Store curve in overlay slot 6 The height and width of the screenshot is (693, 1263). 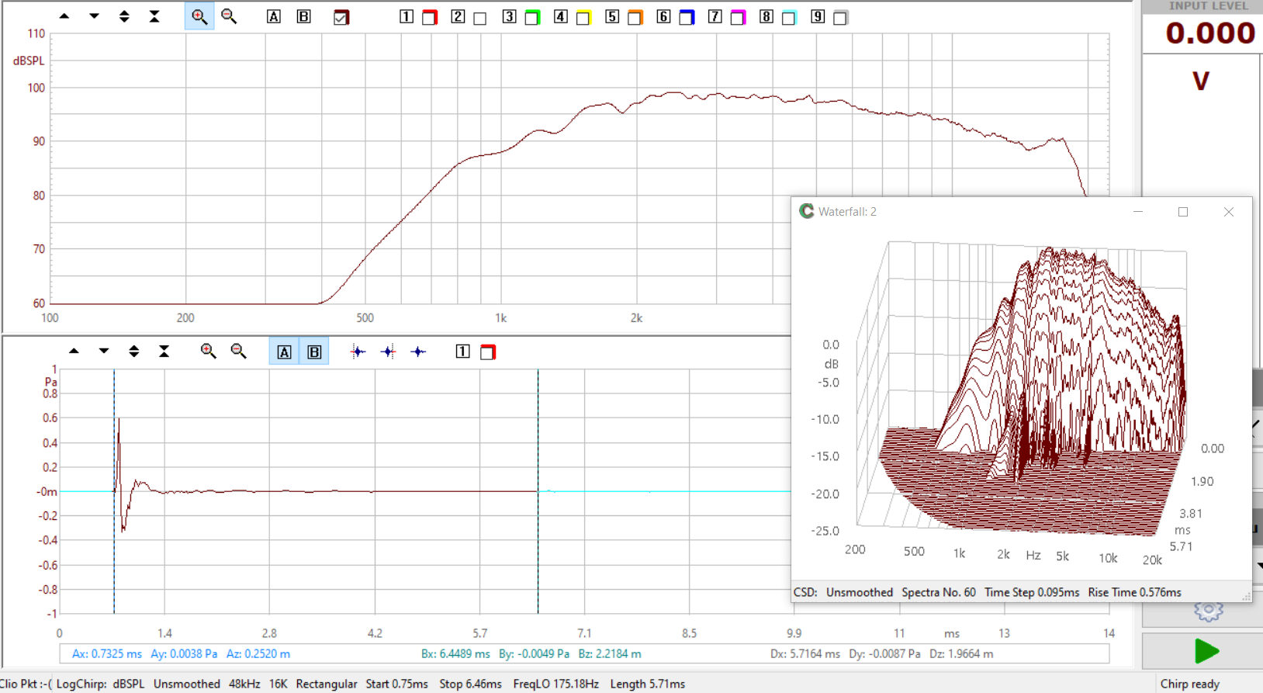[663, 16]
